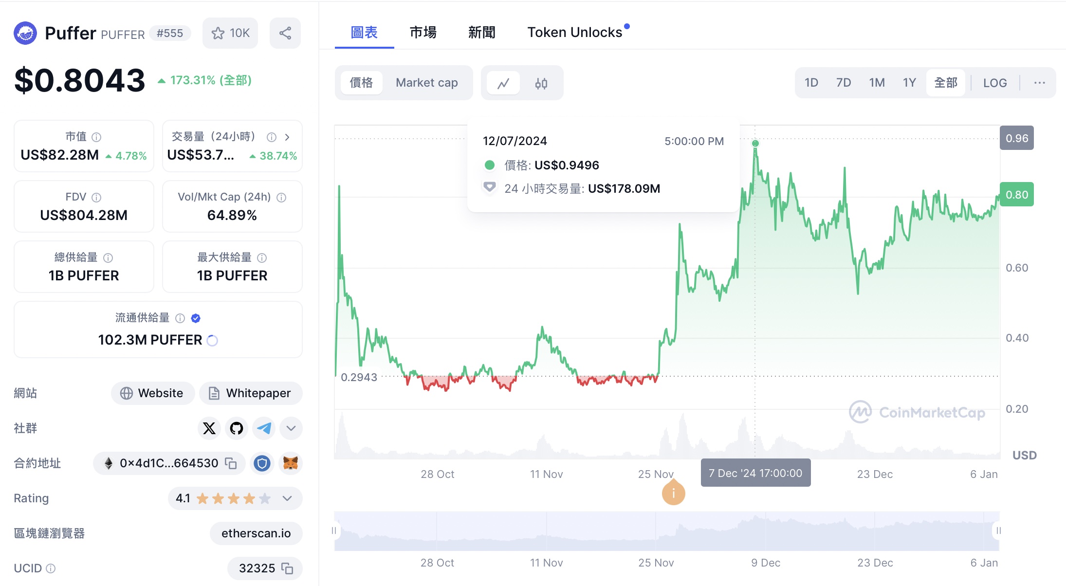Open chart more options menu
The width and height of the screenshot is (1066, 586).
[x=1040, y=83]
